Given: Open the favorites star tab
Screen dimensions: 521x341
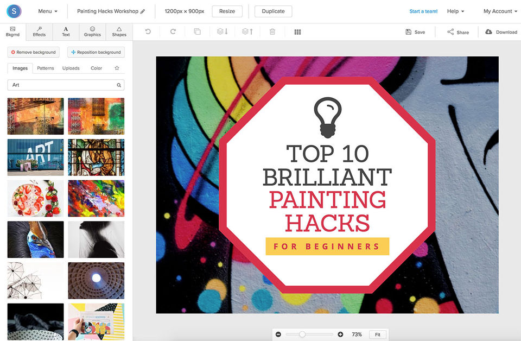Looking at the screenshot, I should coord(117,68).
